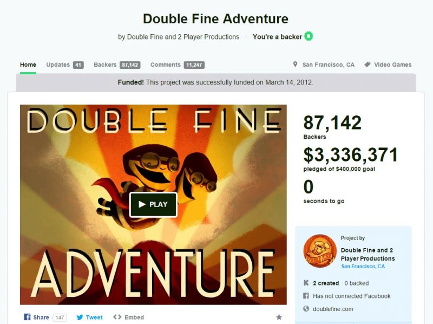Viewport: 433px width, 324px height.
Task: Click the 147 share count bubble
Action: (60, 317)
